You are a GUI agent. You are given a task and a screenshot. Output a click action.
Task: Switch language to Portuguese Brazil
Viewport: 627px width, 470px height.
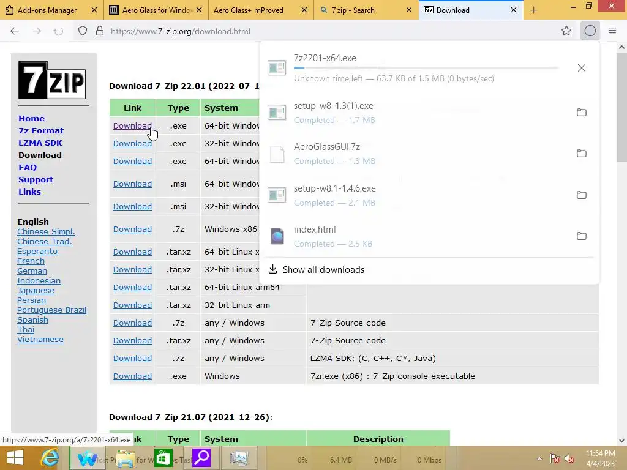pos(51,310)
